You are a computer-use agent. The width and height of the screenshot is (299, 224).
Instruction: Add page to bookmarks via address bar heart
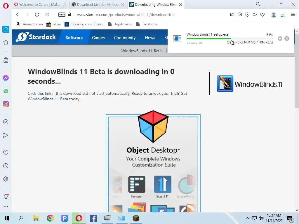point(263,15)
